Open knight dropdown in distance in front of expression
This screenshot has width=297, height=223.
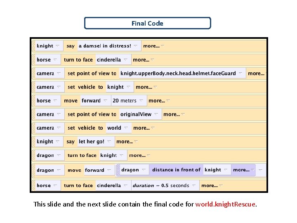coord(217,170)
